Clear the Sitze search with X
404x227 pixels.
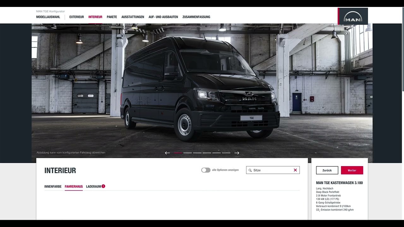pyautogui.click(x=295, y=170)
